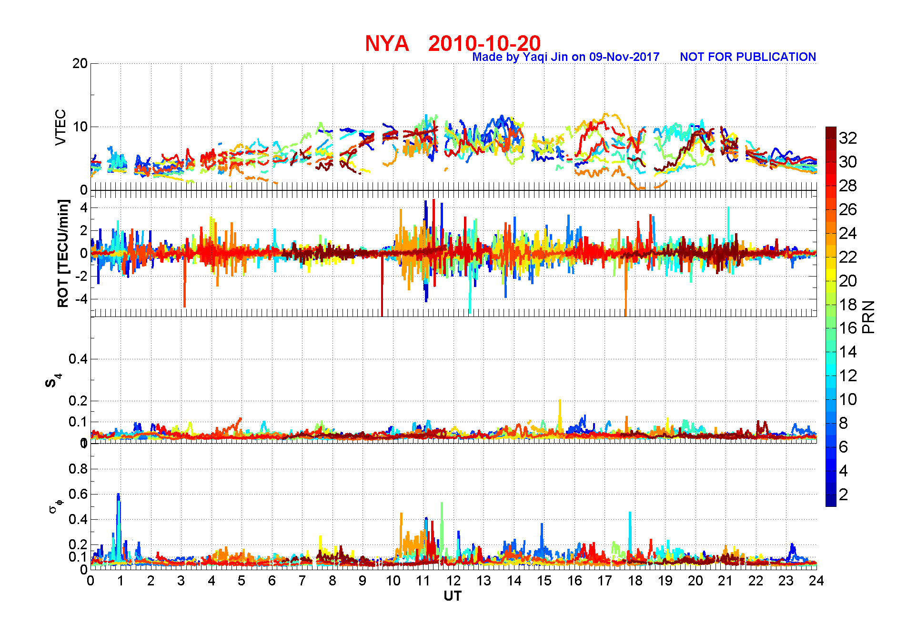Click the plot title "NYA 2010-10-20"
This screenshot has height=633, width=907.
(453, 43)
